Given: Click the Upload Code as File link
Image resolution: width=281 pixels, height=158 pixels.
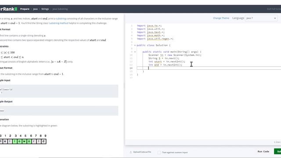Looking at the screenshot, I should tap(142, 152).
